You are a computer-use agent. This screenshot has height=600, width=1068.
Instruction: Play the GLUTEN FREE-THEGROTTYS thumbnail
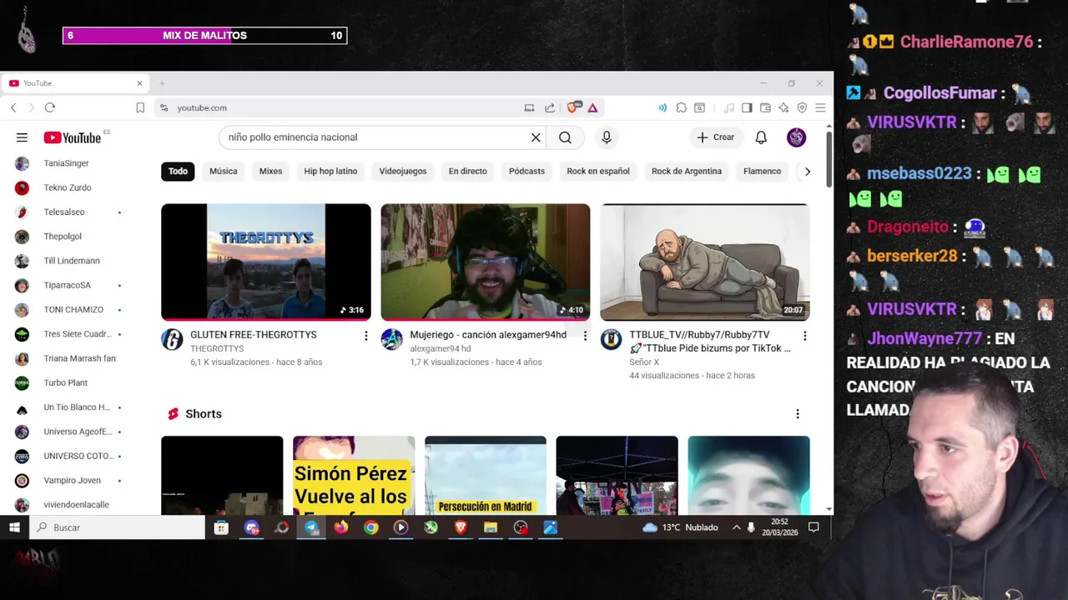(x=266, y=262)
